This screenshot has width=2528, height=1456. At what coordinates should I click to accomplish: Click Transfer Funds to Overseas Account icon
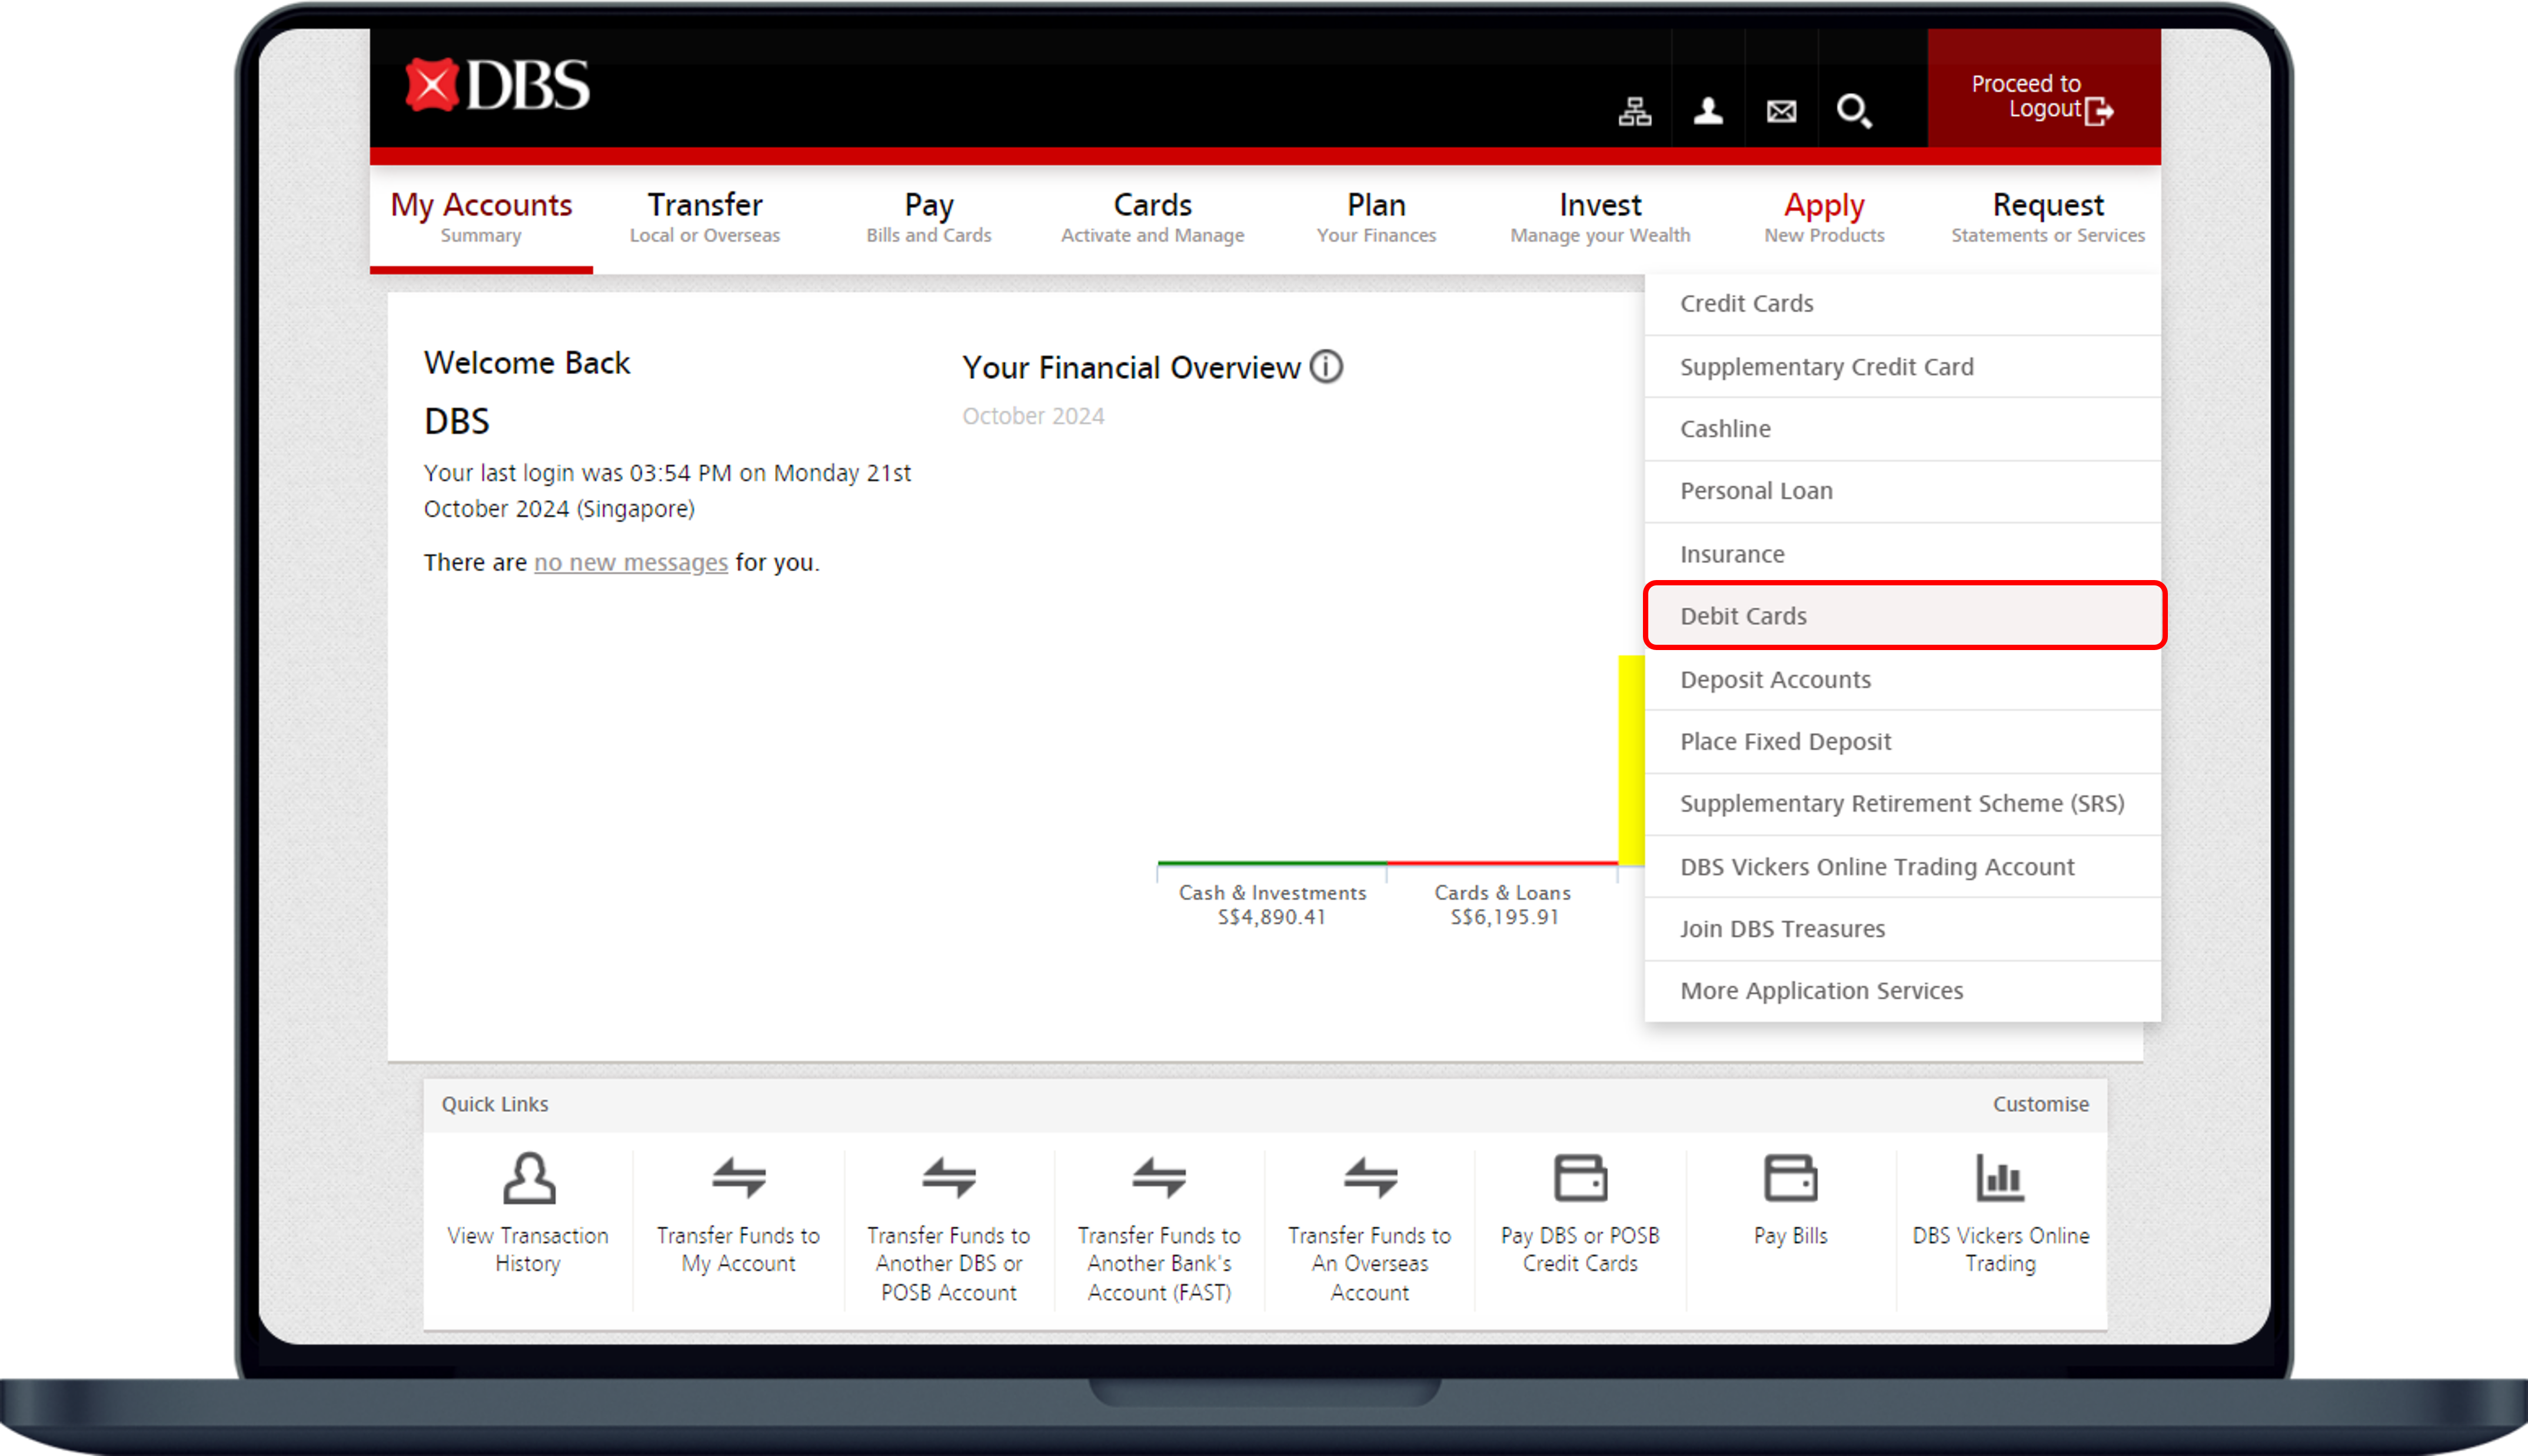coord(1370,1178)
